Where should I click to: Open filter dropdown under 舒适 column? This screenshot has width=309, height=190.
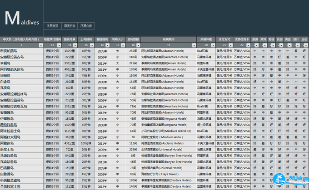[x=273, y=45]
